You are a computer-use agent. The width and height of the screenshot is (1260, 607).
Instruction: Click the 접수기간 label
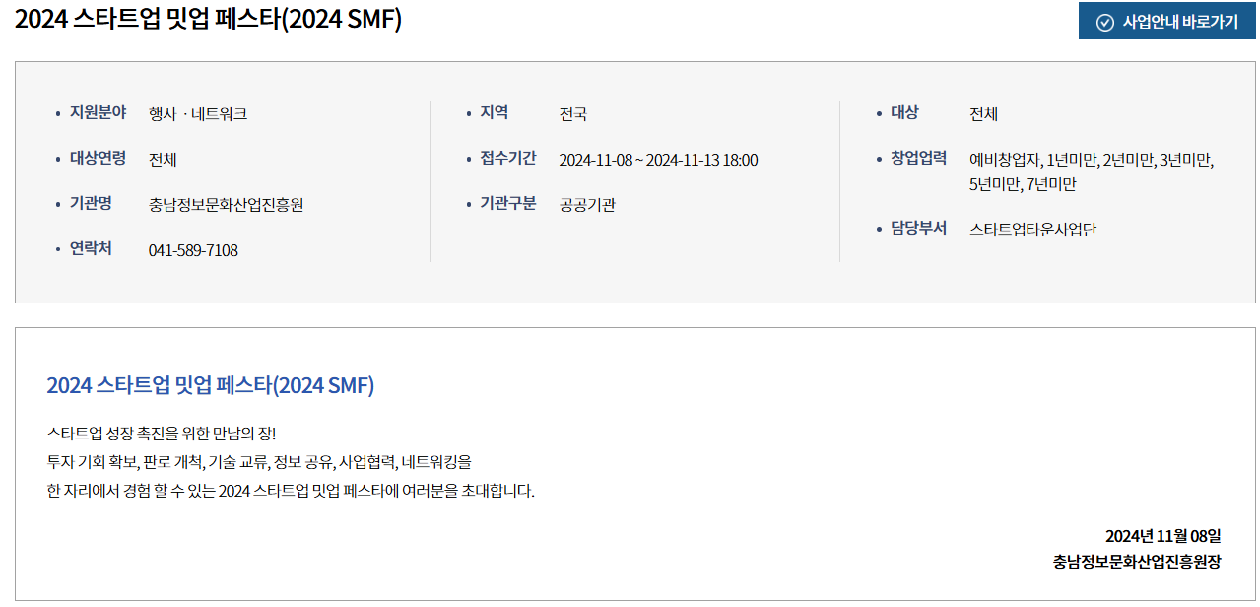(x=507, y=158)
